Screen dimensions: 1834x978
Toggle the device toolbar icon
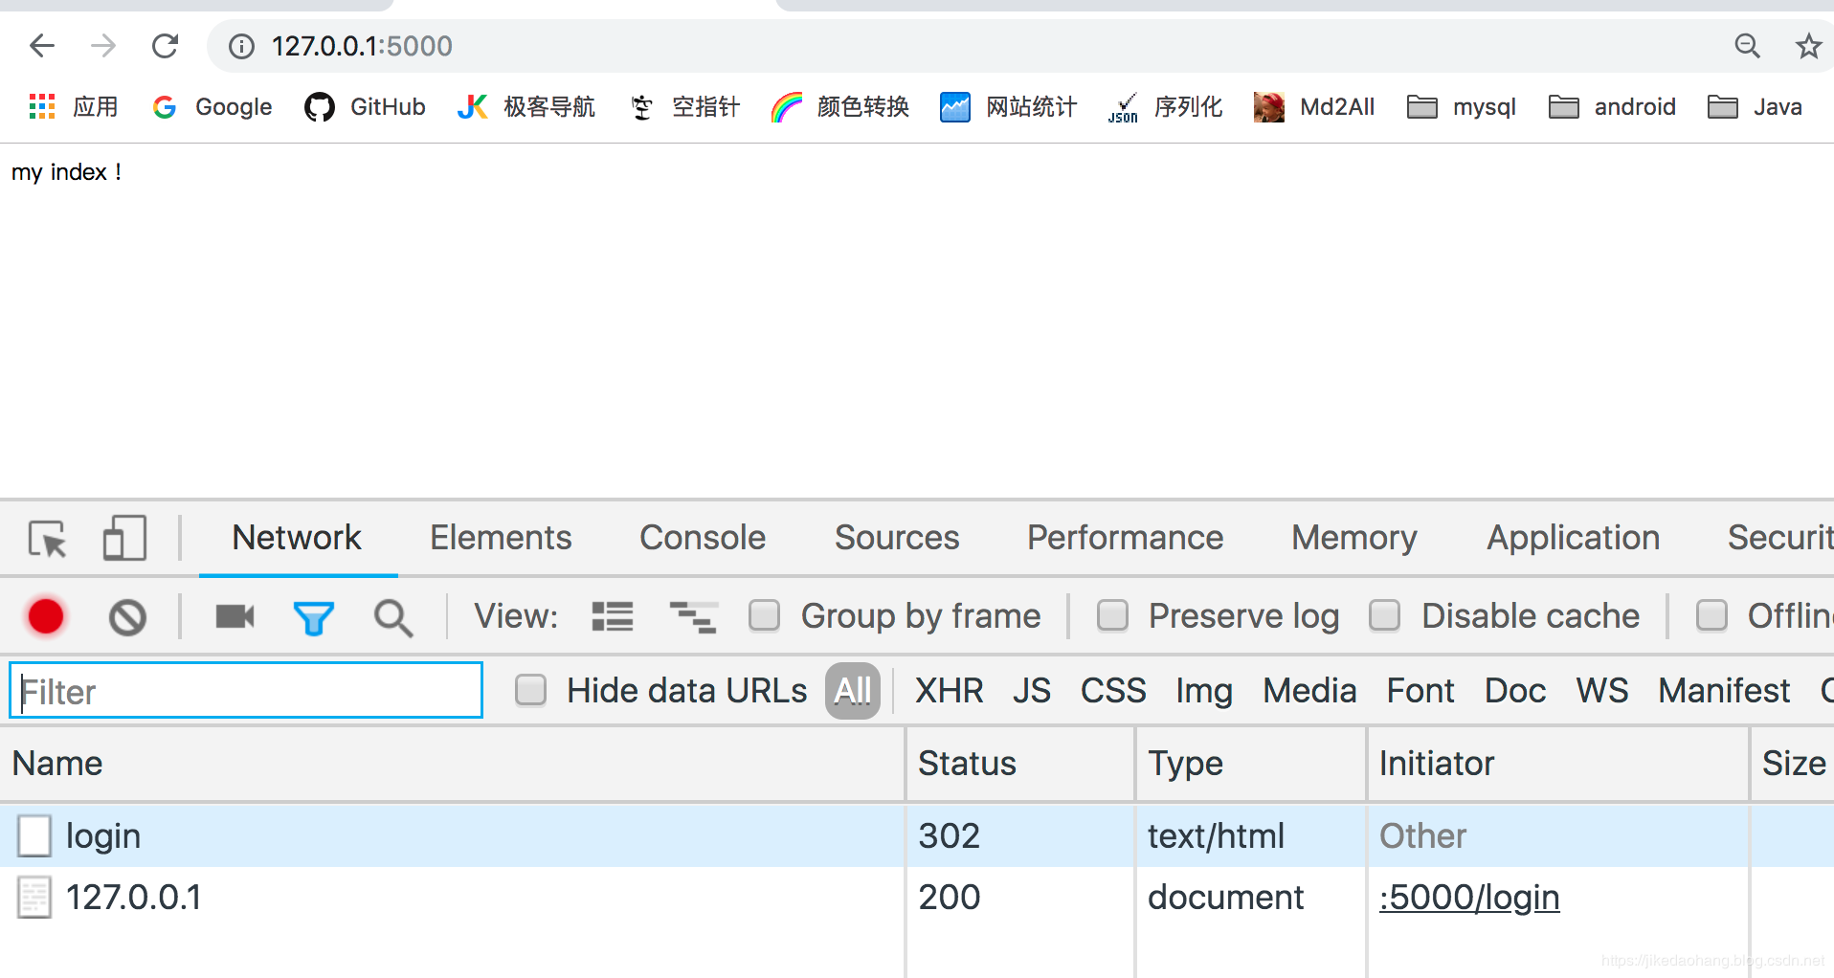124,538
